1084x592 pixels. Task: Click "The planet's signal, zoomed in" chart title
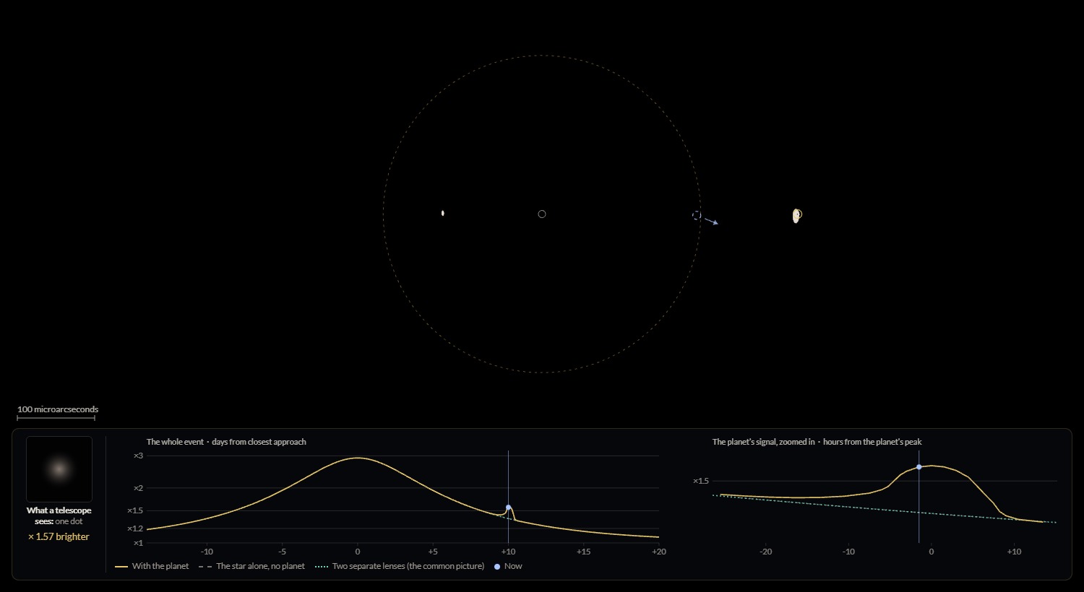click(817, 442)
